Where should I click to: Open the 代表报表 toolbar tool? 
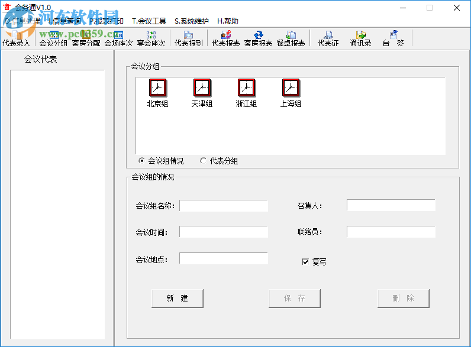225,38
